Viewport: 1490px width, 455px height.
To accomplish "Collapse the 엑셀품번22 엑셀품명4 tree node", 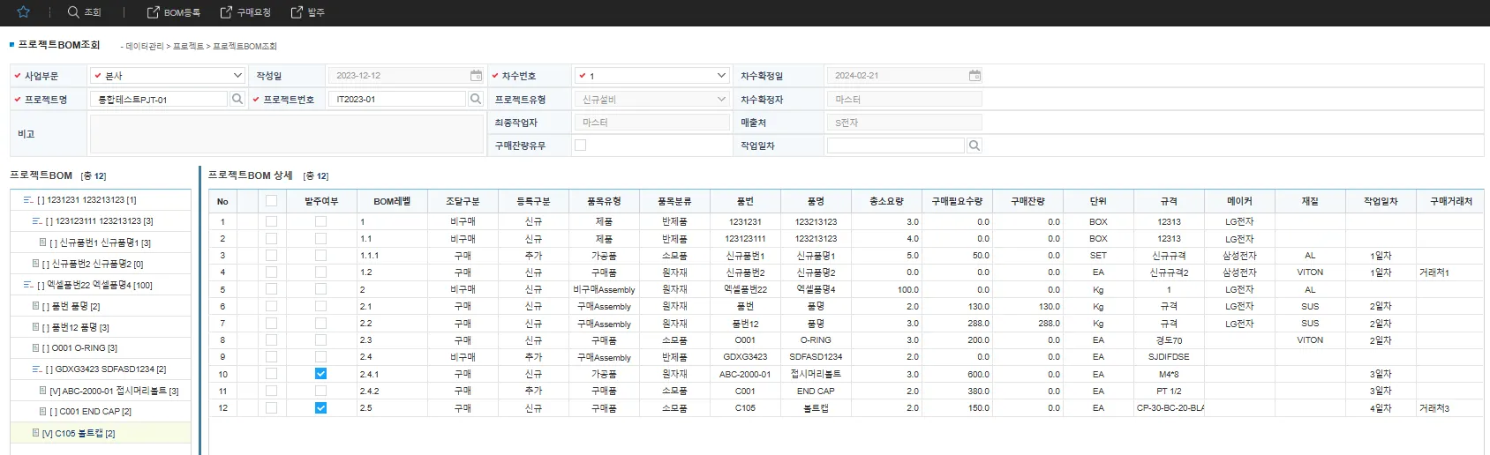I will (x=28, y=285).
